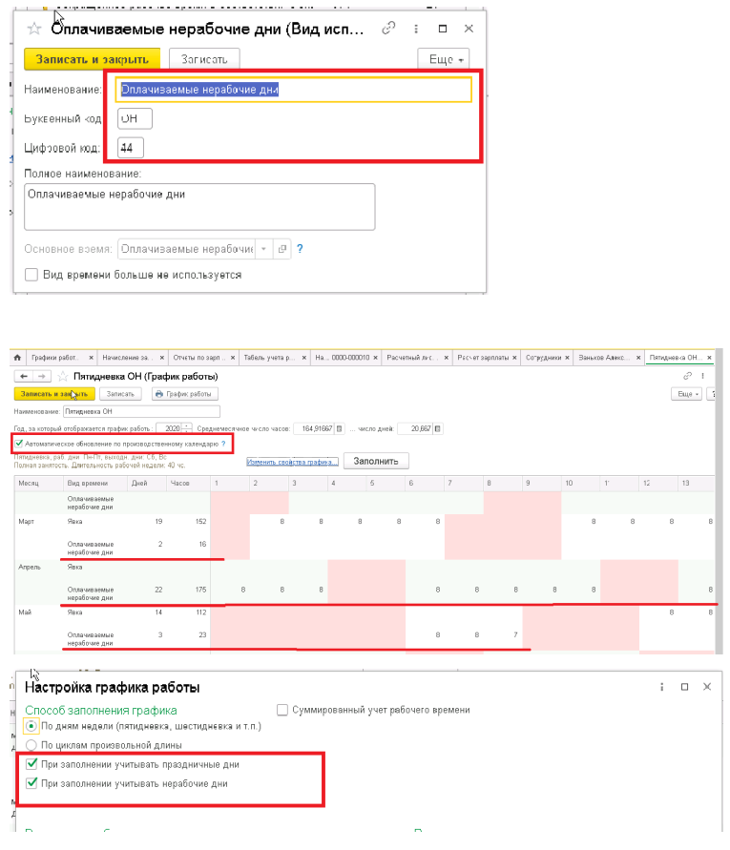This screenshot has height=850, width=730.
Task: Click into the Буквенный код field
Action: pyautogui.click(x=135, y=118)
